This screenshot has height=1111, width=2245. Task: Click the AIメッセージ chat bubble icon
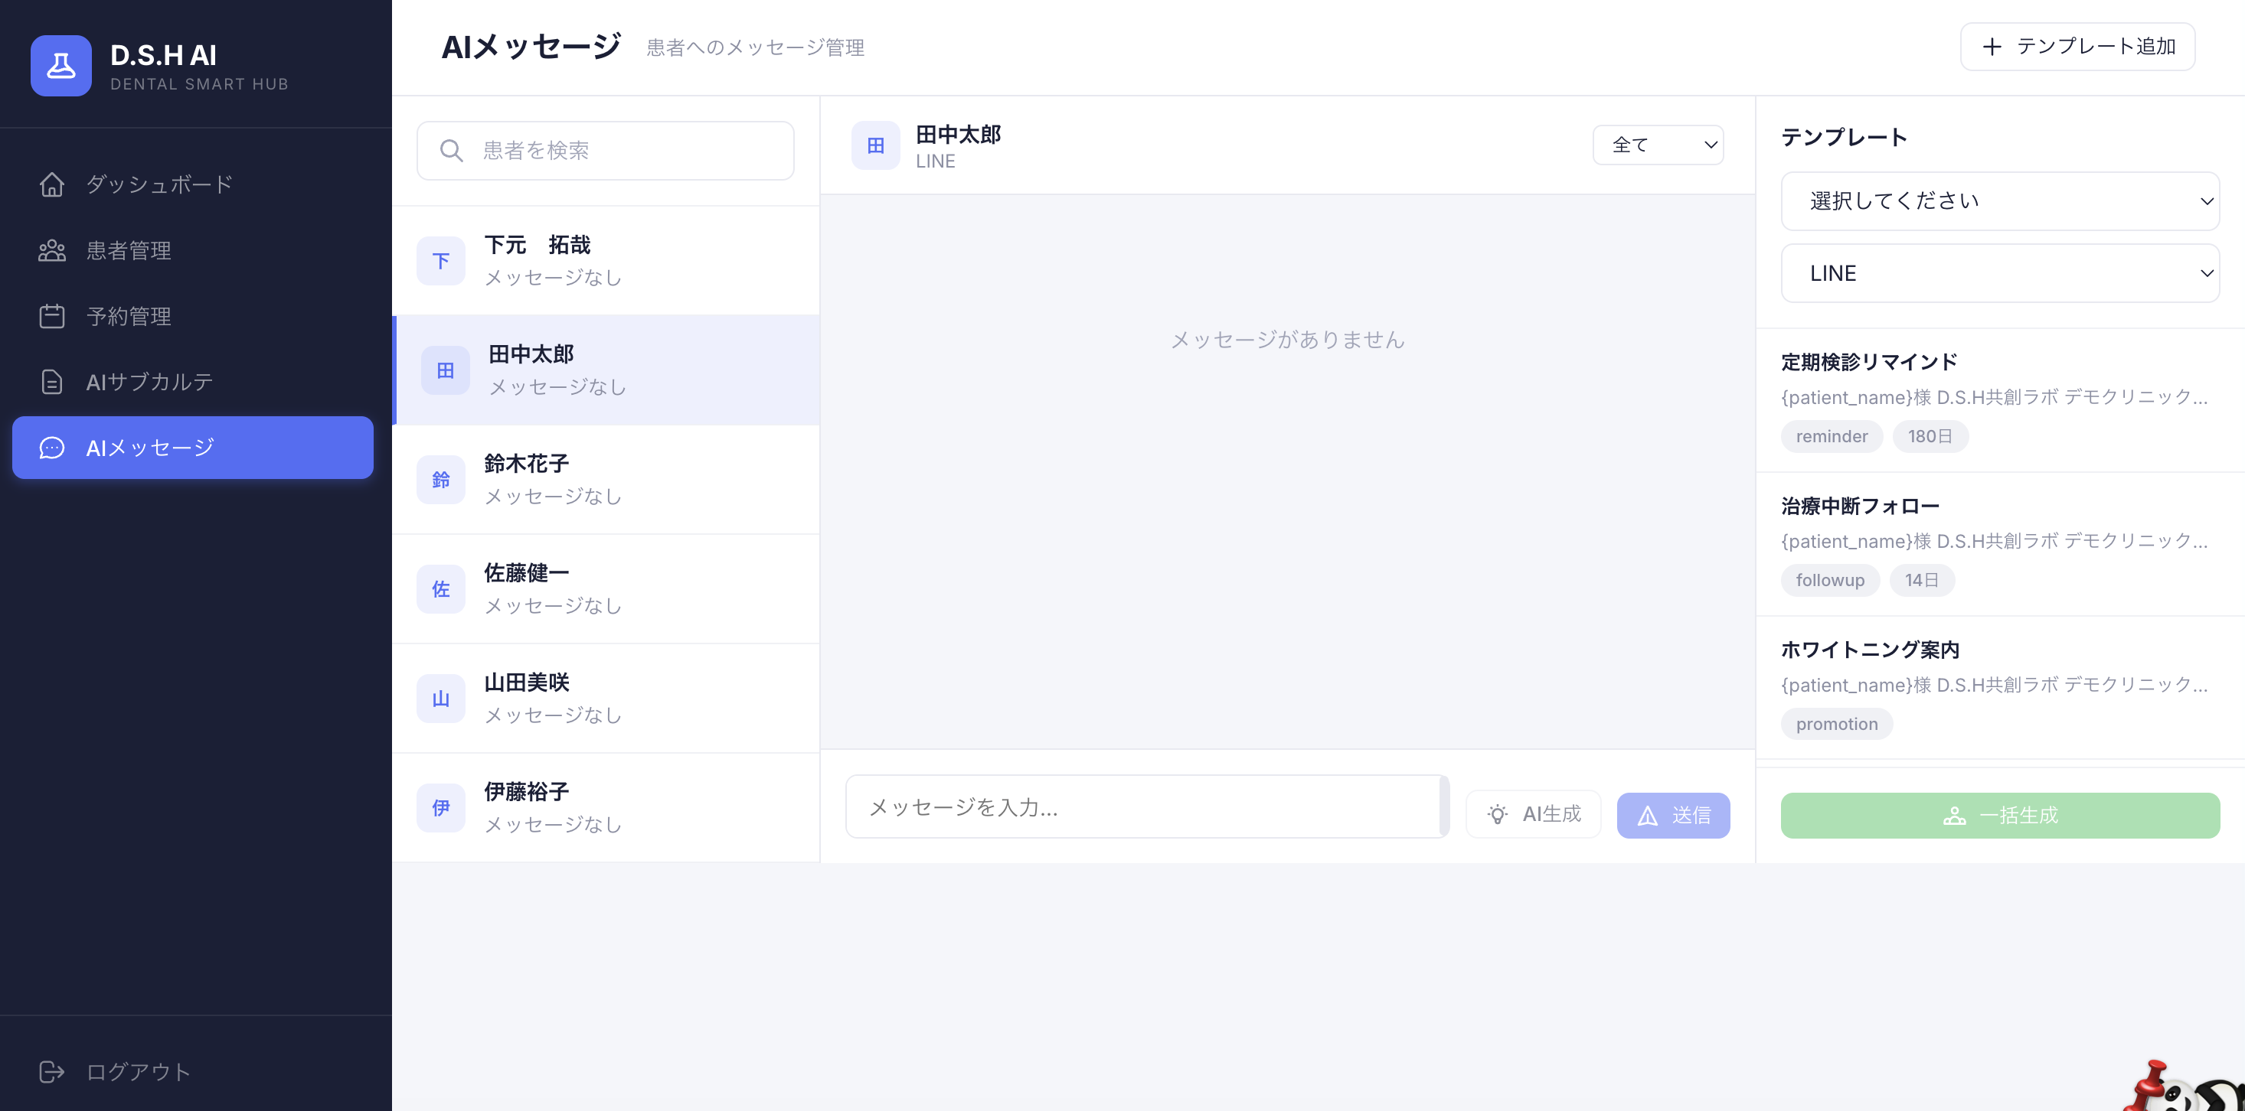point(52,448)
